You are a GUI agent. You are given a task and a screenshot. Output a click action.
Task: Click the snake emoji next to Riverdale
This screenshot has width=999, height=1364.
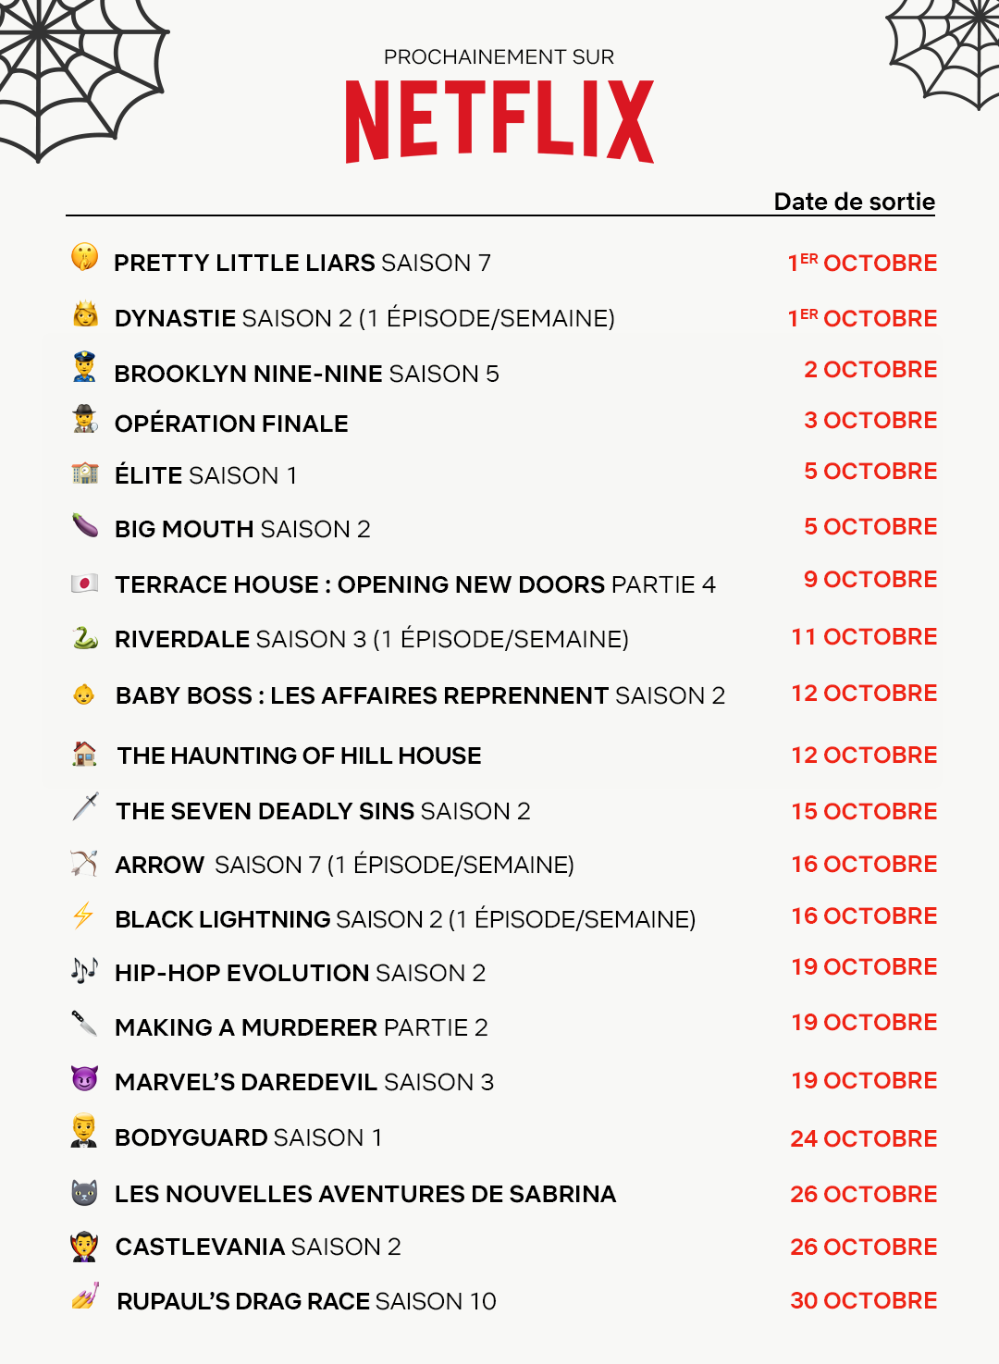pyautogui.click(x=85, y=637)
